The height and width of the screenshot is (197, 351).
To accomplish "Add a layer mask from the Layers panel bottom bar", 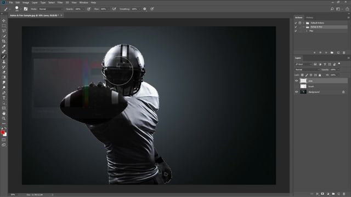I will tap(322, 194).
